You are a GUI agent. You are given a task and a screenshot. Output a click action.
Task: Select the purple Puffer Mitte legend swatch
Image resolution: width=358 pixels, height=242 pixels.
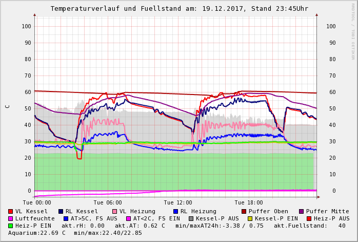301,211
